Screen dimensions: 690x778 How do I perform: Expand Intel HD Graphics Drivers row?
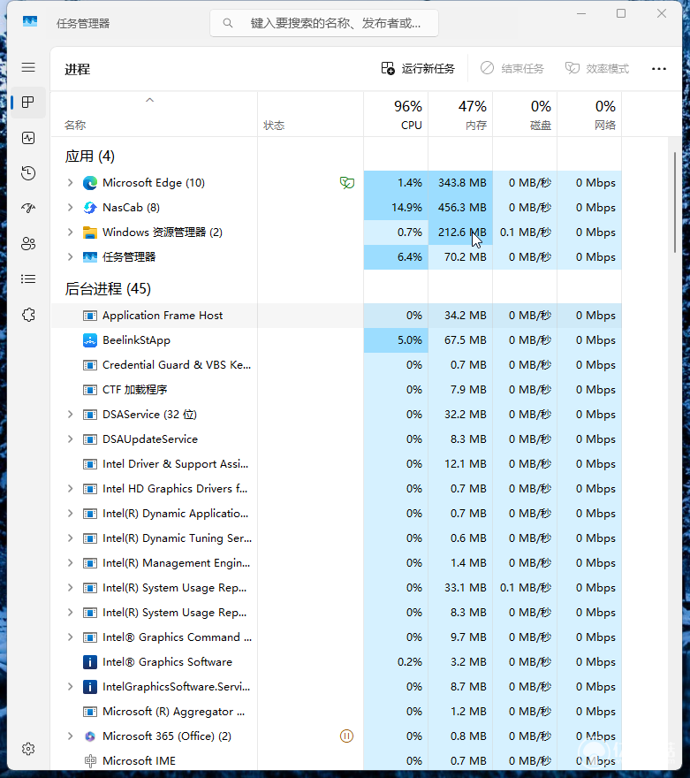(x=71, y=489)
